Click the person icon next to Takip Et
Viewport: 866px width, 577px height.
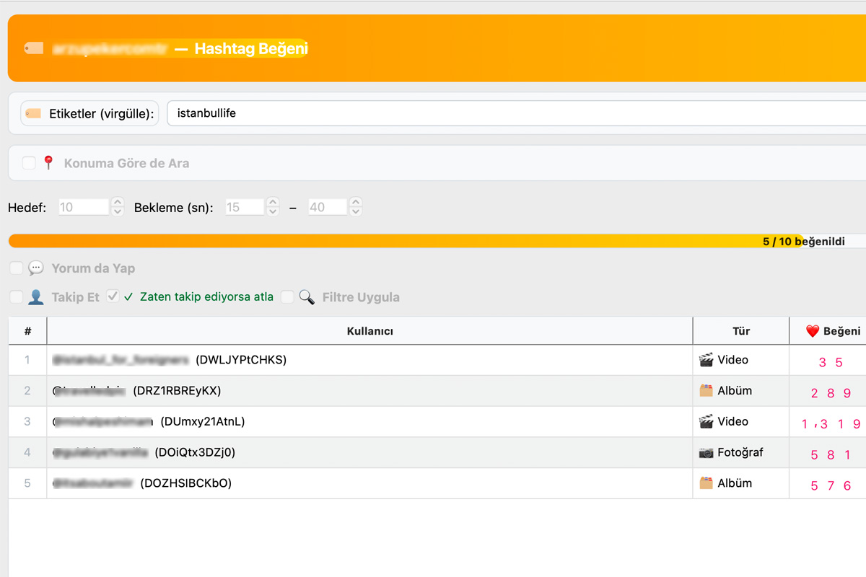click(36, 297)
